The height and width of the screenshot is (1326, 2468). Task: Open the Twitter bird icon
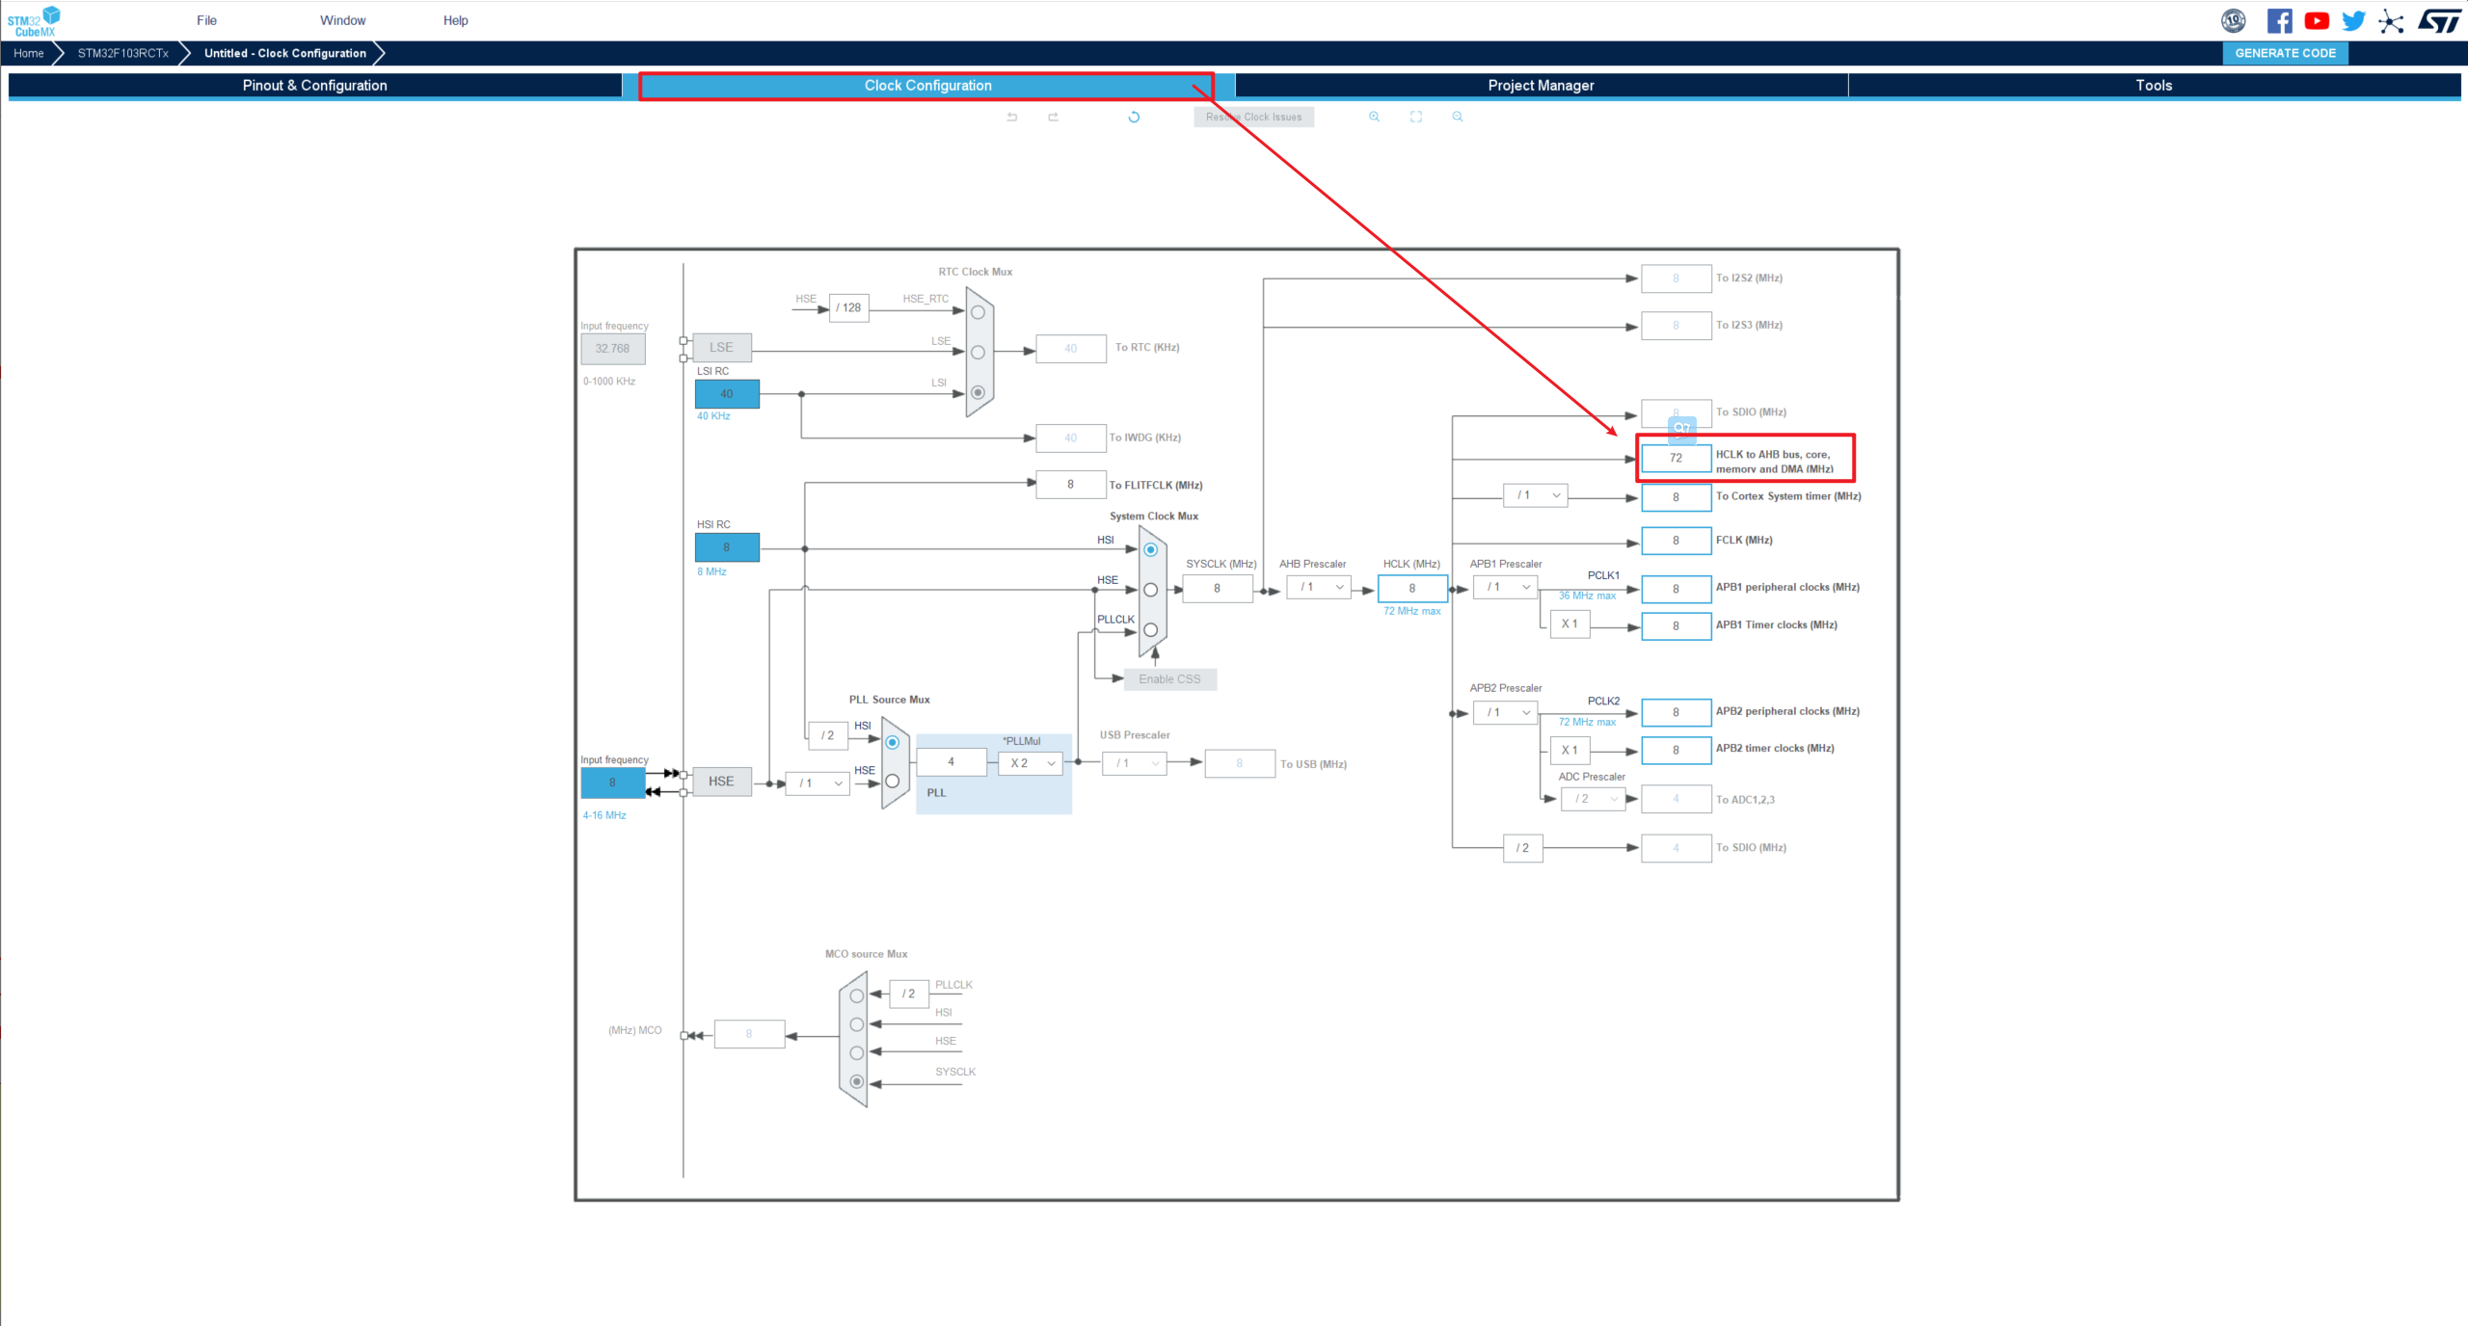(x=2353, y=21)
